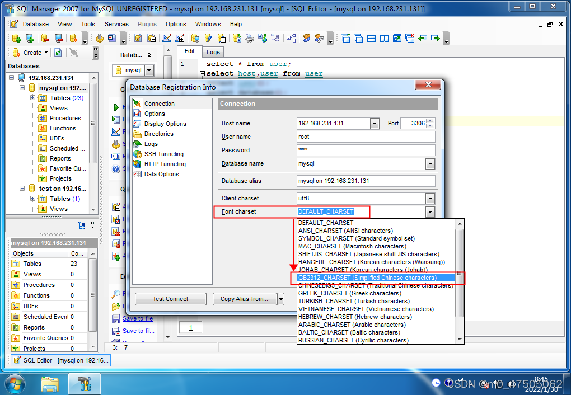This screenshot has height=395, width=571.
Task: Select GB2312_CHARSET (Simplified Chinese characters)
Action: (x=376, y=278)
